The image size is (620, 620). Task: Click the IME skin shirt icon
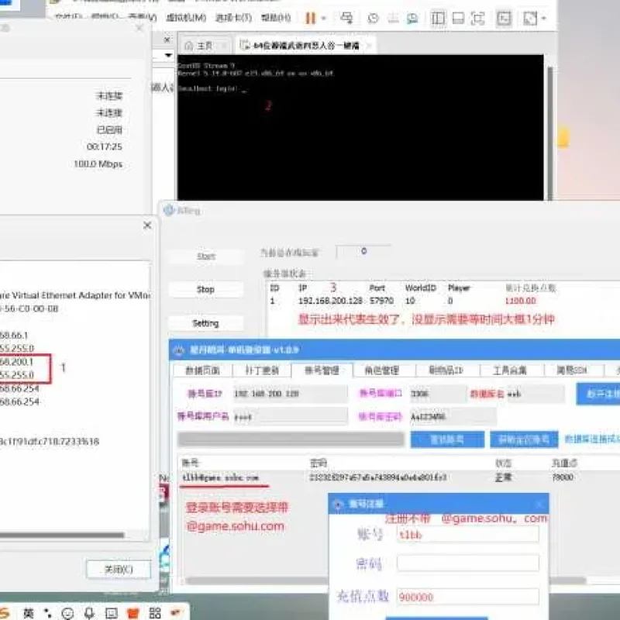(x=133, y=613)
